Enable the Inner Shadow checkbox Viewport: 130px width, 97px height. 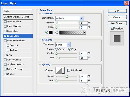click(x=5, y=26)
